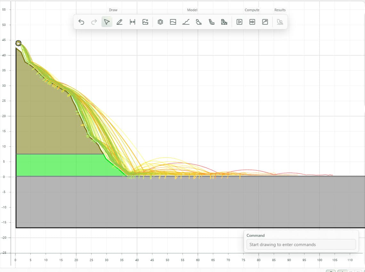Click the Results toolbar group label
The height and width of the screenshot is (272, 365).
(280, 10)
